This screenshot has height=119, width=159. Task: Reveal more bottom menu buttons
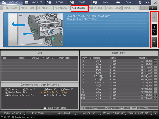click(x=156, y=113)
